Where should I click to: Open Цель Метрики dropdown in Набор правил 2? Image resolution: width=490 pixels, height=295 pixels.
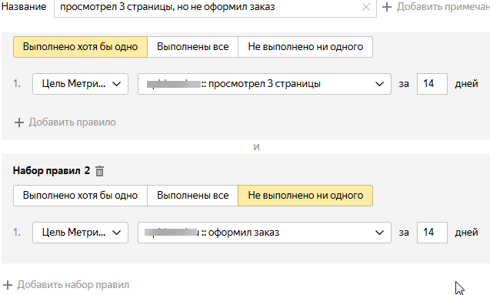(x=80, y=233)
